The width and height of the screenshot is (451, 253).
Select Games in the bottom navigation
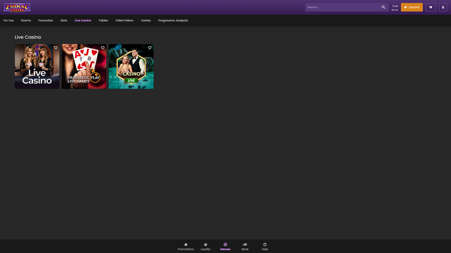(x=225, y=246)
